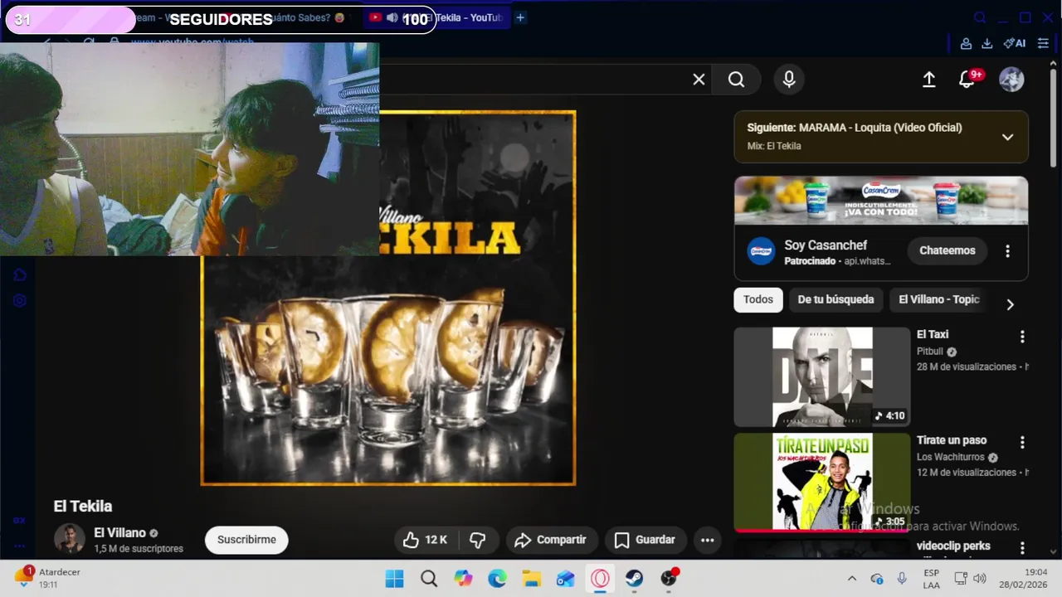Screen dimensions: 1062x597
Task: Open File Explorer from taskbar
Action: point(532,579)
